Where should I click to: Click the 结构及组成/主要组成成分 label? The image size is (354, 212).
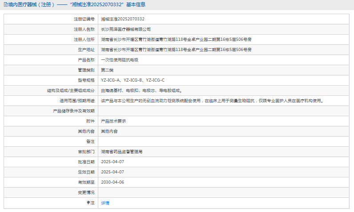point(71,90)
